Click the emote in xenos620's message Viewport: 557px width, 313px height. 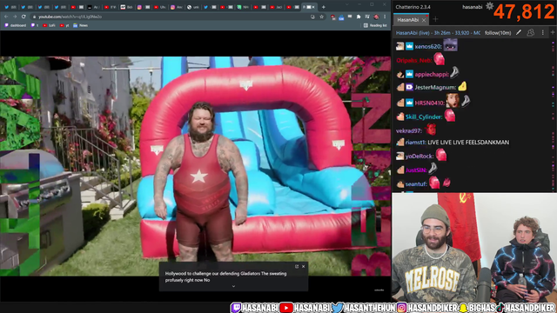click(x=450, y=45)
